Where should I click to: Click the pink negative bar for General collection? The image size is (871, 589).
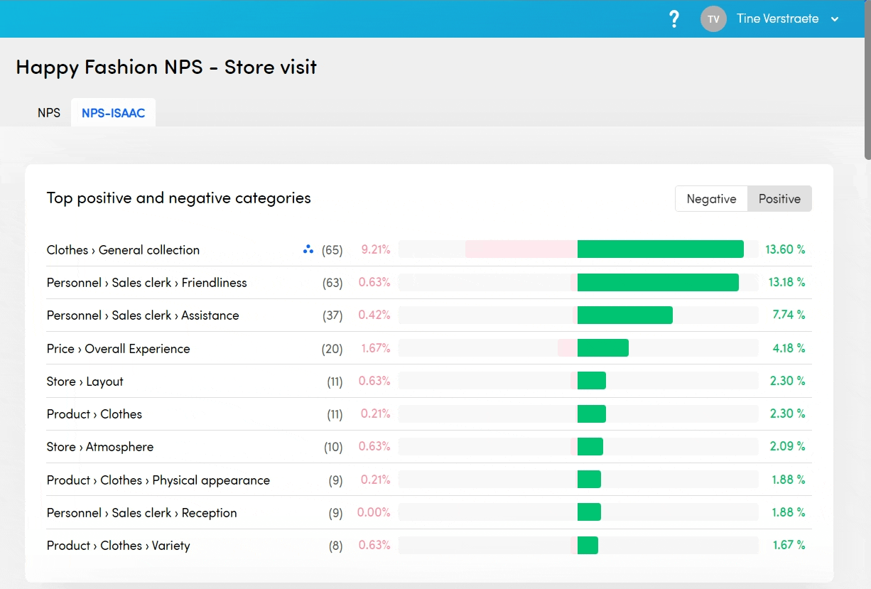(x=521, y=249)
